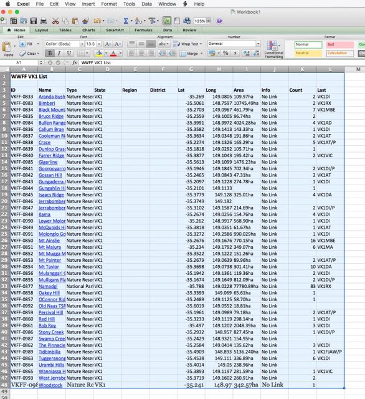The height and width of the screenshot is (399, 365).
Task: Click the Align Text Left icon
Action: pos(131,53)
